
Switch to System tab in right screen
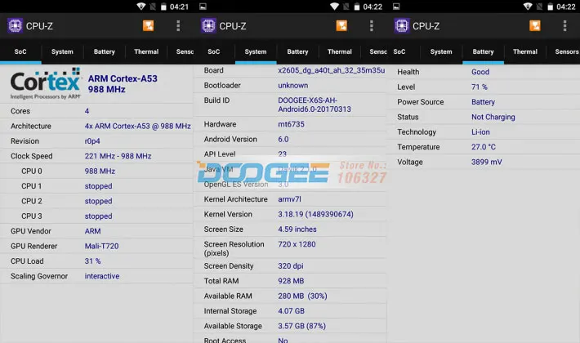click(x=441, y=51)
